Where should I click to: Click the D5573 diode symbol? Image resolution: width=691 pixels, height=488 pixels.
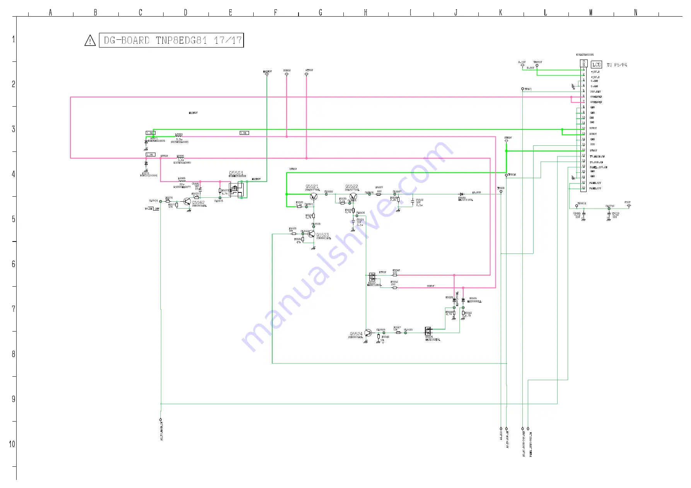146,163
